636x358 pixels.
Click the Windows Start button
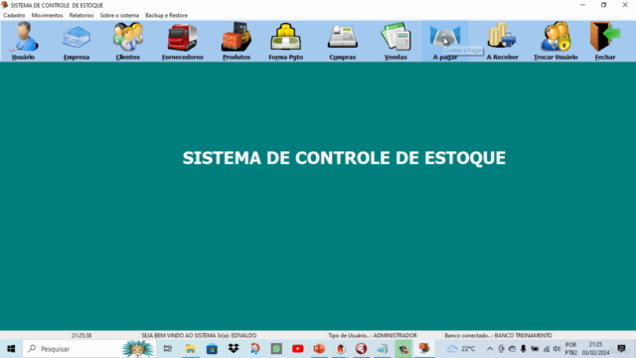pyautogui.click(x=11, y=349)
